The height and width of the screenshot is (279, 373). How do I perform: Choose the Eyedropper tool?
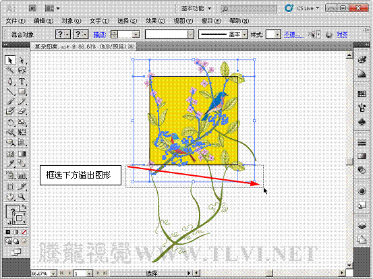tap(10, 163)
